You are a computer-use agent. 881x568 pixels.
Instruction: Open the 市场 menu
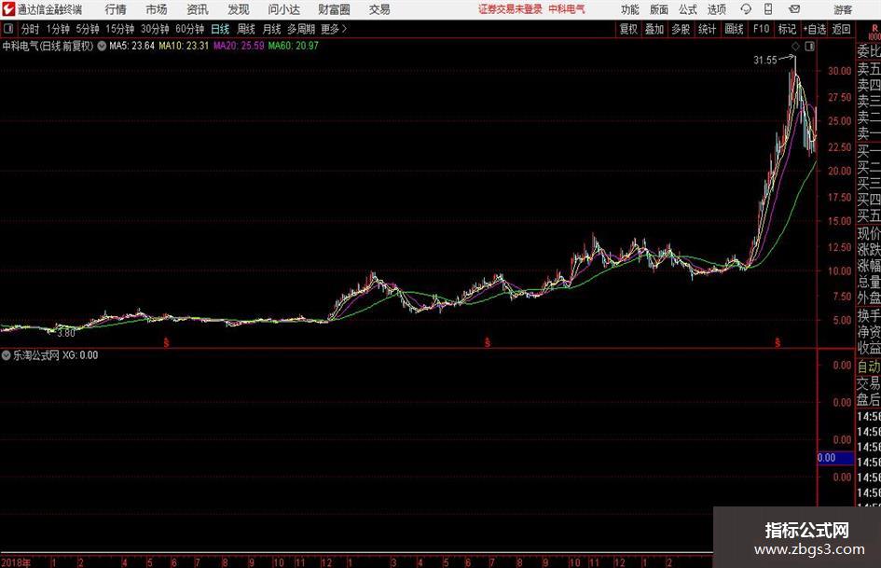[157, 9]
